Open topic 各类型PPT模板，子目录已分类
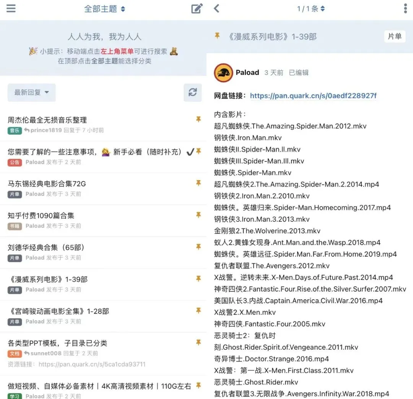This screenshot has height=399, width=413. (x=57, y=343)
